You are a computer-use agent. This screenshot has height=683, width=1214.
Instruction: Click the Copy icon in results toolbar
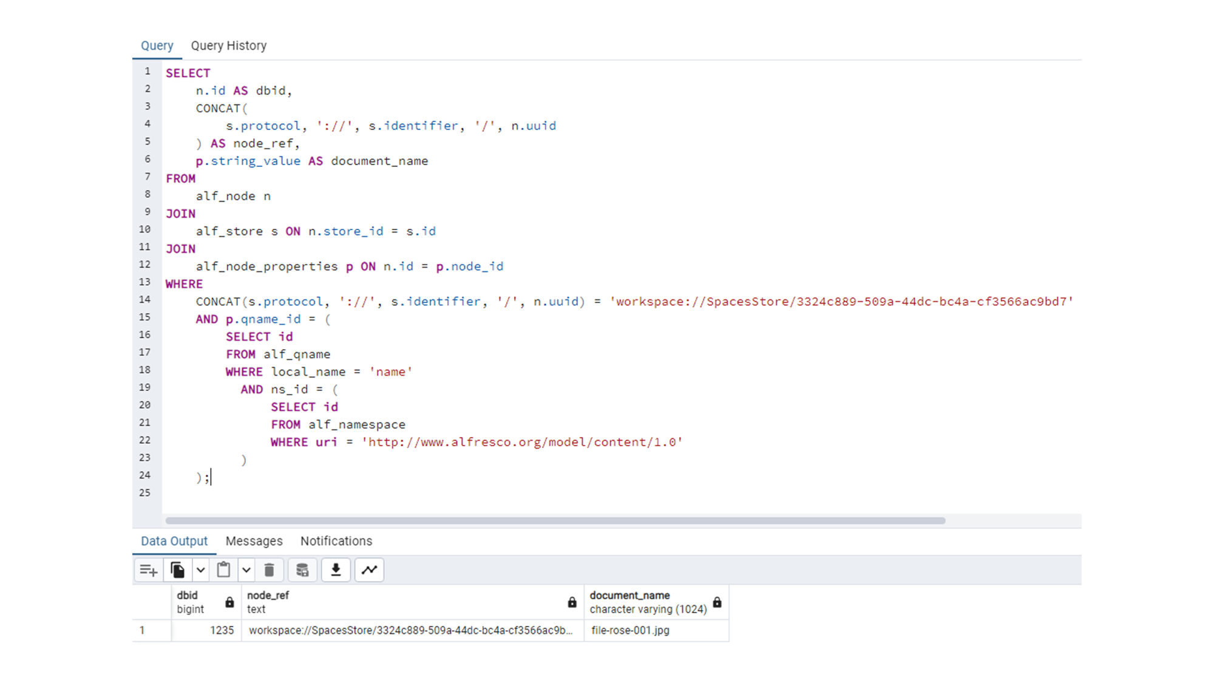pos(177,570)
